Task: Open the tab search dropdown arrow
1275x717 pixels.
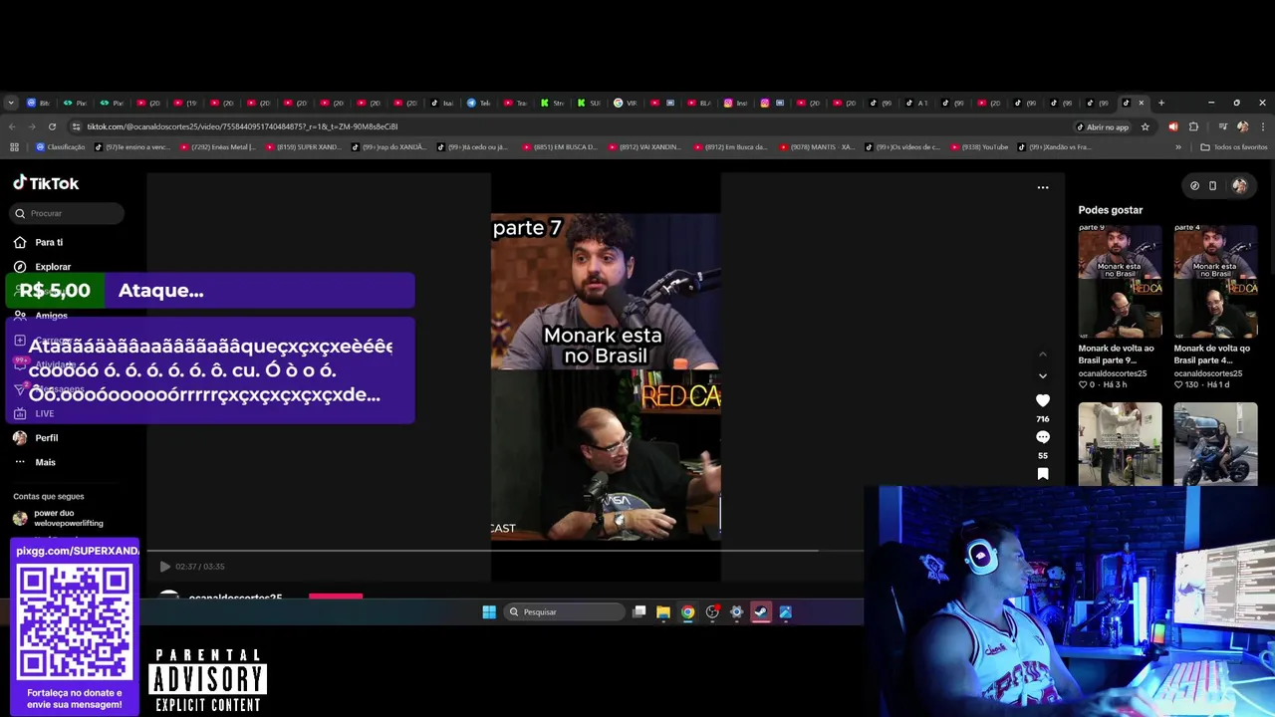Action: tap(11, 103)
